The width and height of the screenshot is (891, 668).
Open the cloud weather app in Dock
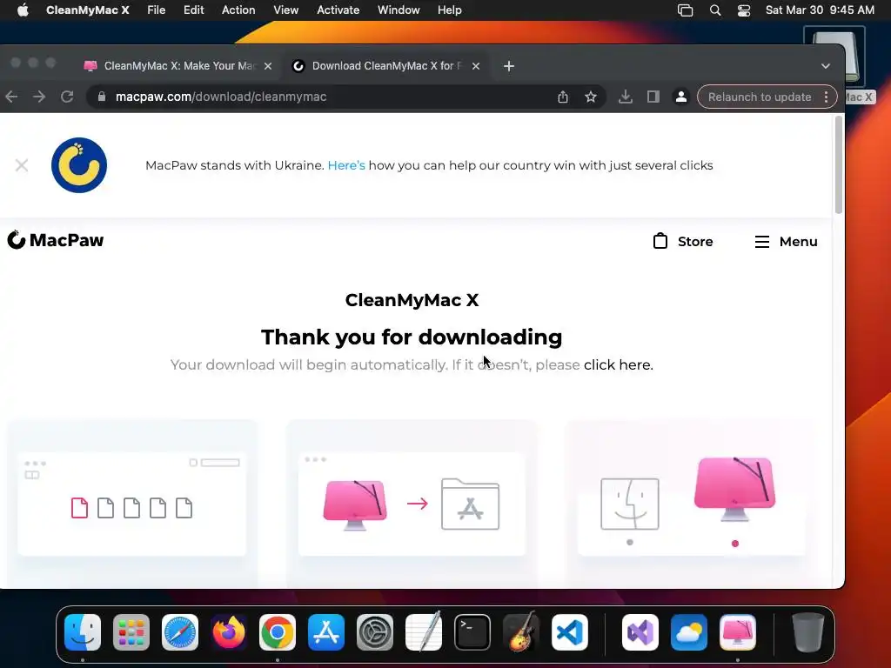(689, 632)
